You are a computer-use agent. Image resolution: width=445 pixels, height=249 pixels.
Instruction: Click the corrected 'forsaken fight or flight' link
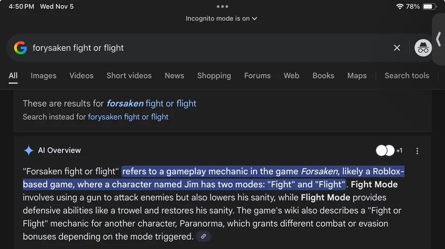[151, 103]
